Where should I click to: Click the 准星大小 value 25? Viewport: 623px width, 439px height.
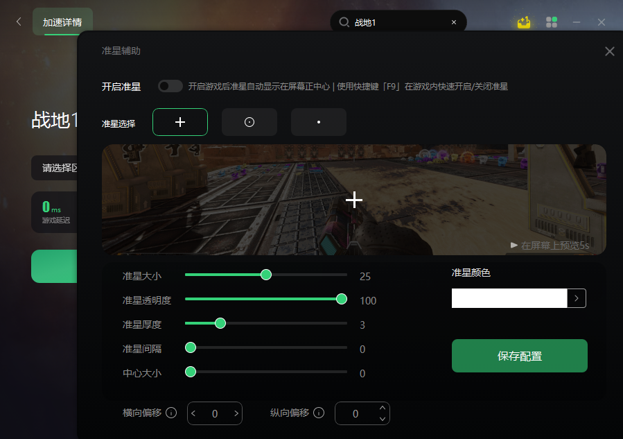(365, 276)
